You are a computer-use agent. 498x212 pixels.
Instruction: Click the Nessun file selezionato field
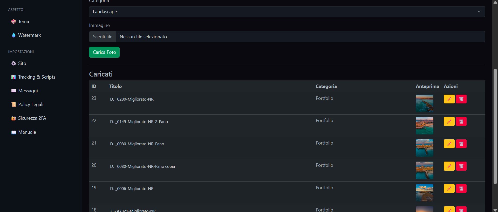point(300,37)
